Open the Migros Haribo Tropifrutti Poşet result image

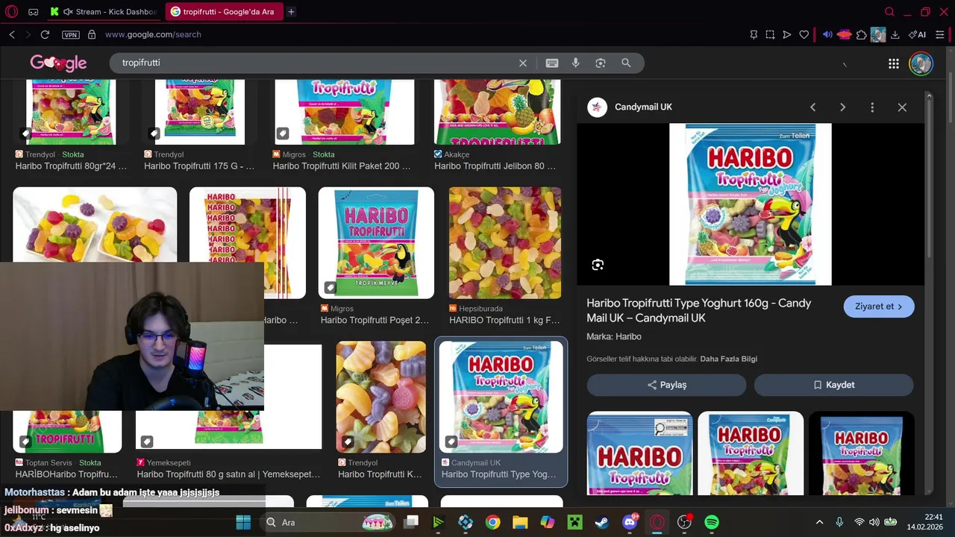coord(376,242)
